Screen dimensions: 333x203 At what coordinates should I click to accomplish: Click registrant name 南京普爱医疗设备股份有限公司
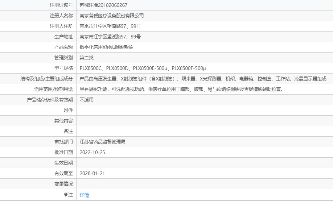coord(112,16)
